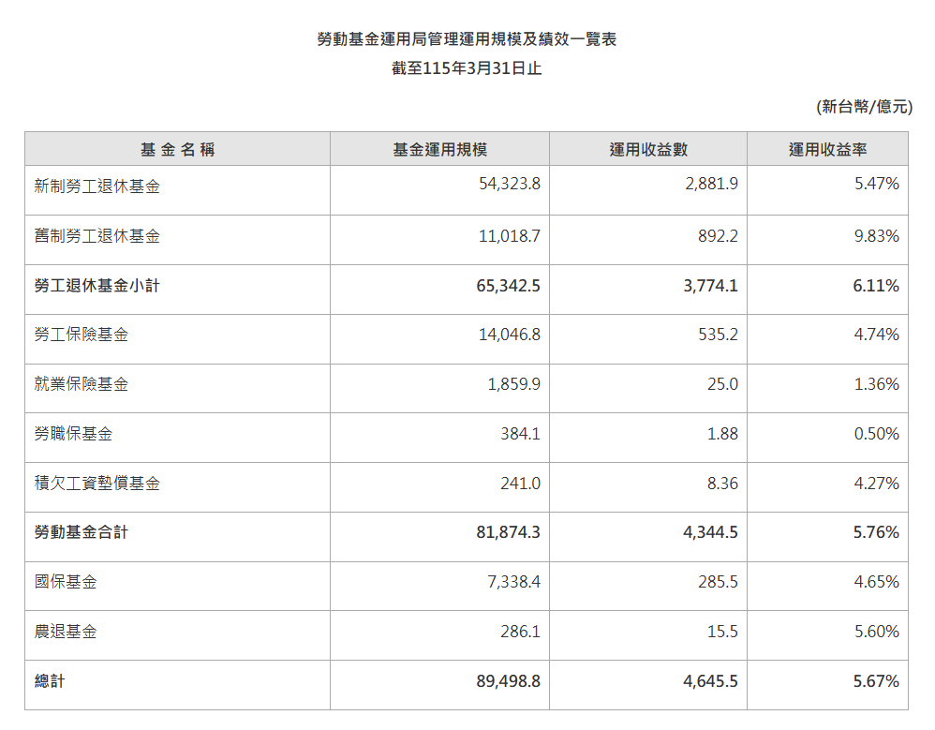Click the 運用收益數 column header
935x730 pixels.
click(648, 149)
